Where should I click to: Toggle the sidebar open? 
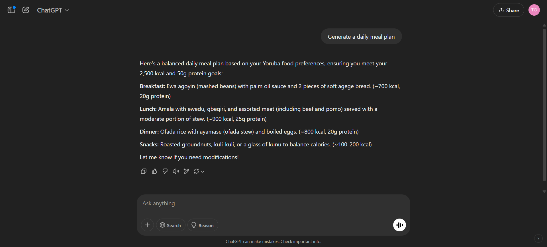pyautogui.click(x=11, y=10)
